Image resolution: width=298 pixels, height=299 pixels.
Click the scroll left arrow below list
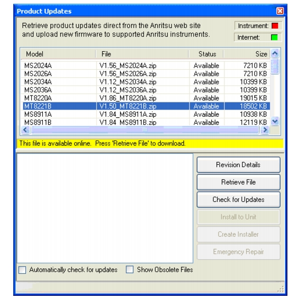(x=25, y=130)
